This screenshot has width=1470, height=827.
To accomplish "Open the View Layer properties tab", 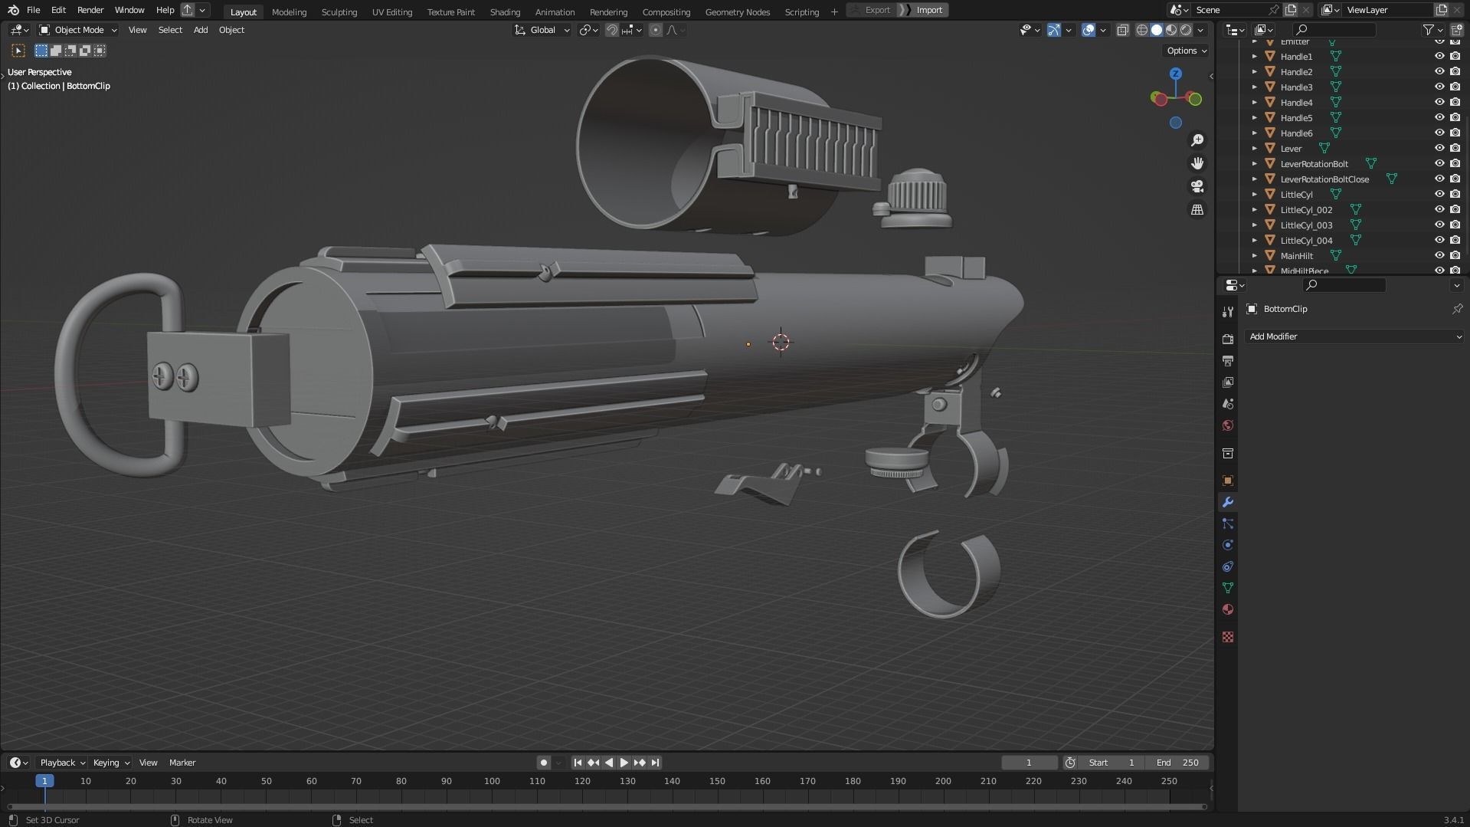I will coord(1228,382).
